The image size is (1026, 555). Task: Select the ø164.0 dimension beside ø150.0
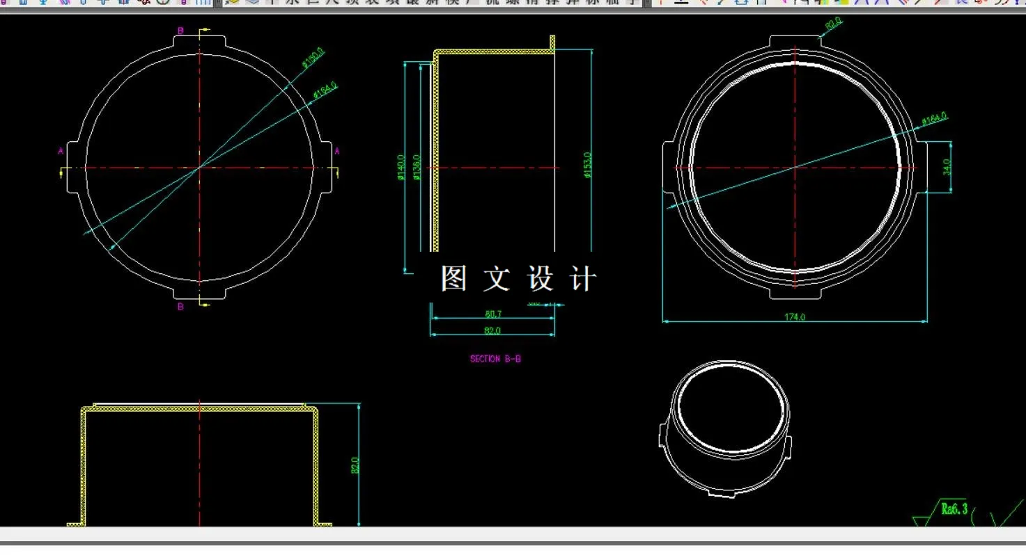pos(326,90)
